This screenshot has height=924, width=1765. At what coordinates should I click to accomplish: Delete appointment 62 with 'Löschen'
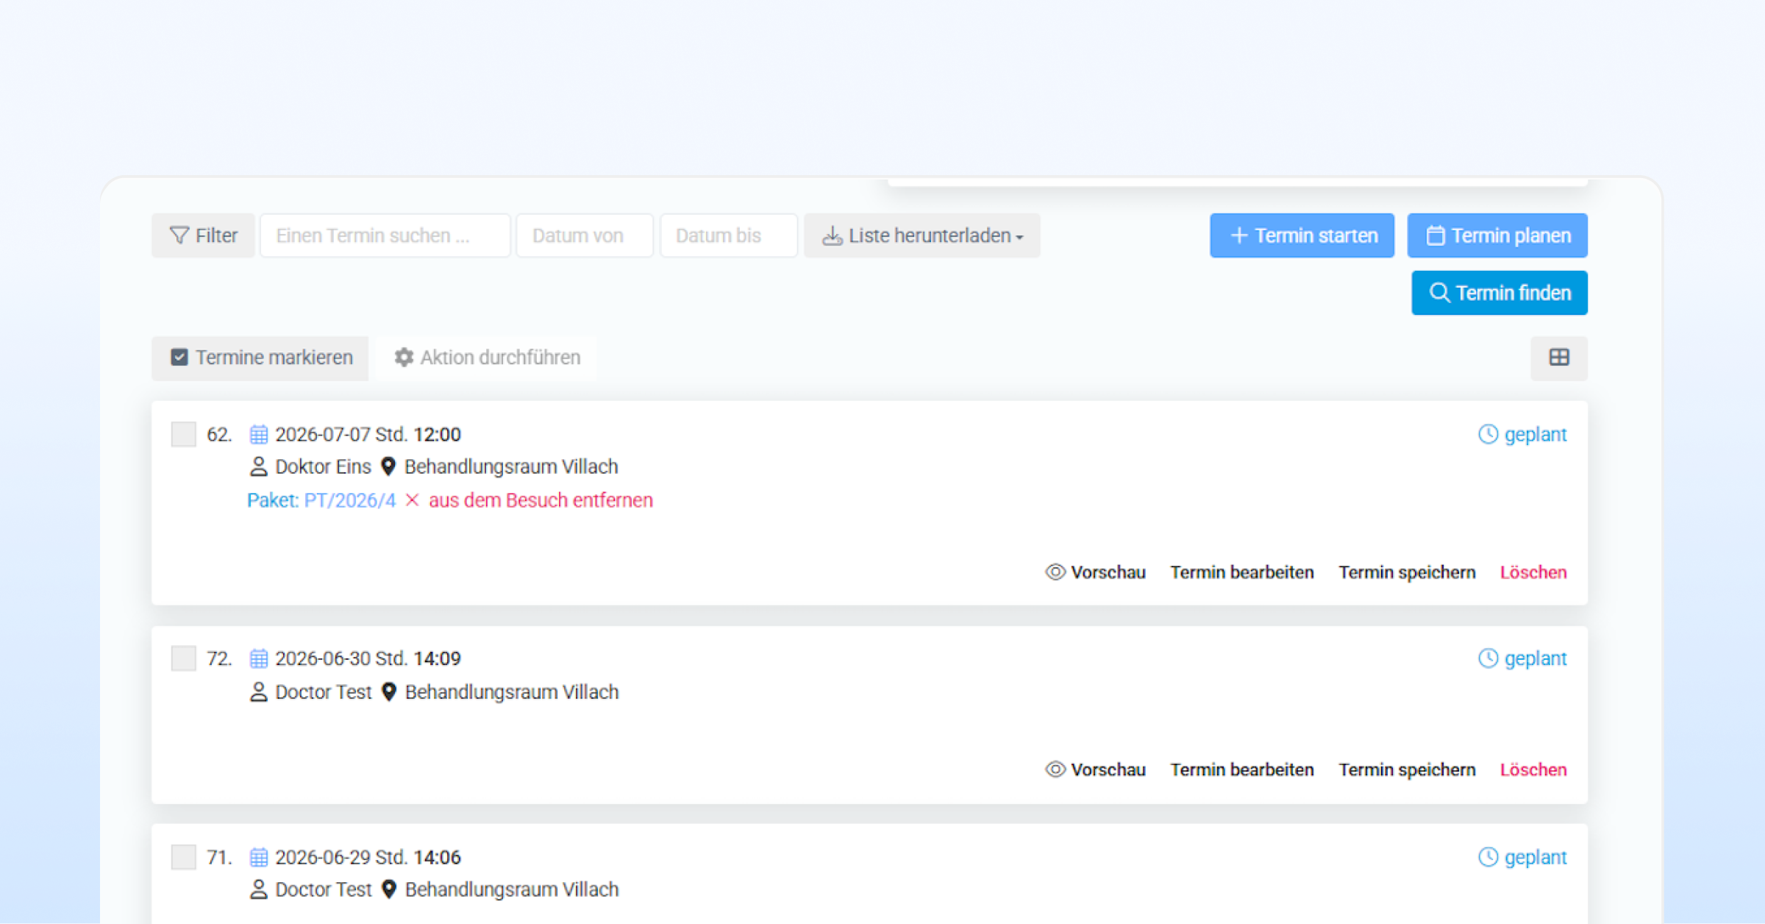1533,572
